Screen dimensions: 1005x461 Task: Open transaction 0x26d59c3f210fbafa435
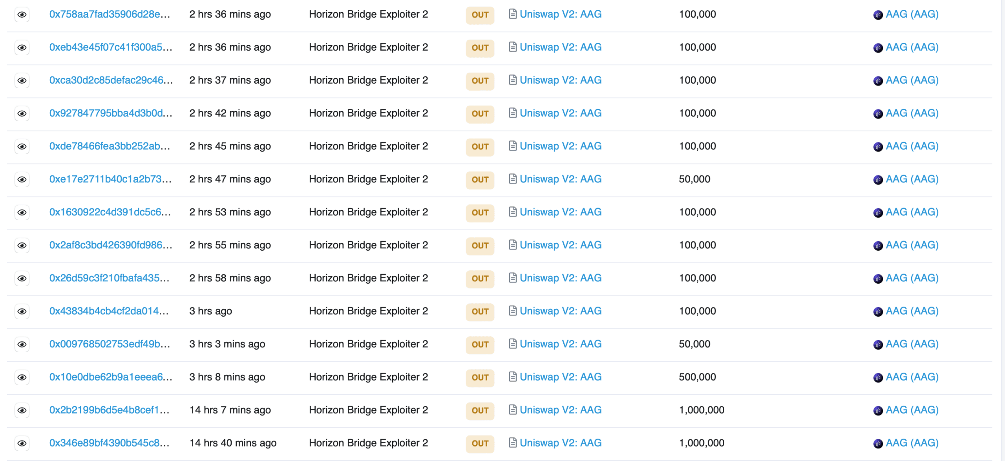pyautogui.click(x=109, y=278)
